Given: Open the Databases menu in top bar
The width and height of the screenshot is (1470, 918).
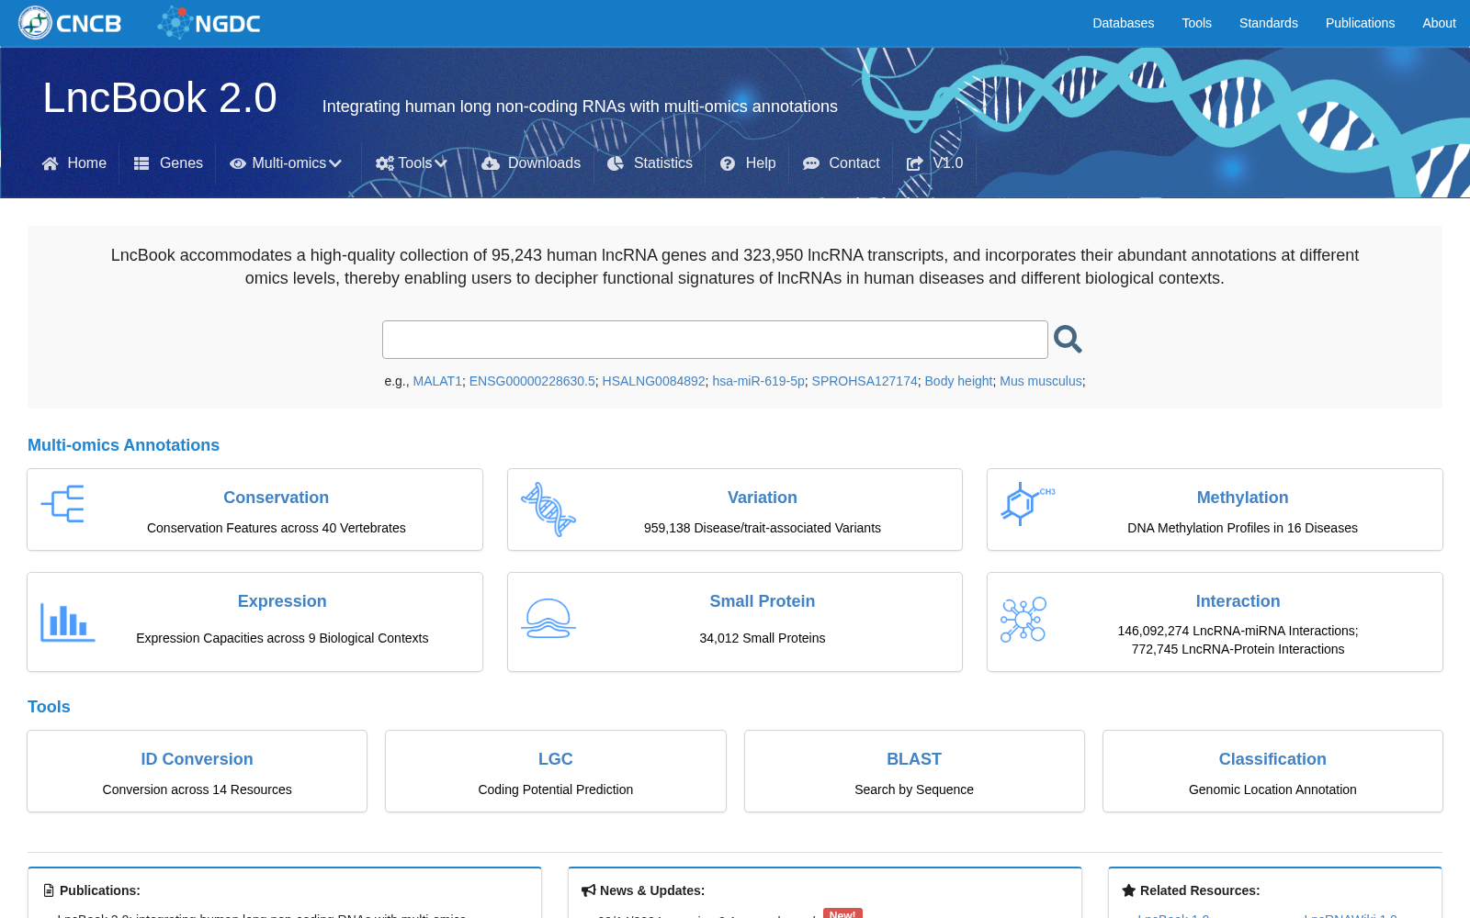Looking at the screenshot, I should click(x=1123, y=23).
